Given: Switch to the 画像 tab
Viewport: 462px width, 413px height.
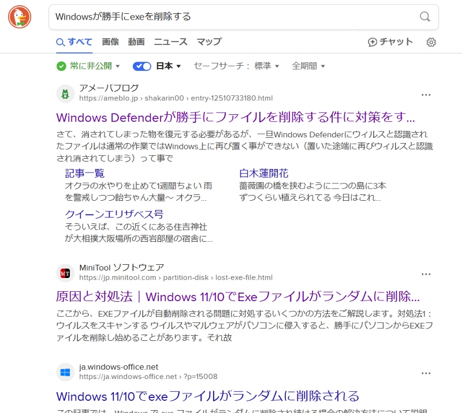Looking at the screenshot, I should [110, 42].
